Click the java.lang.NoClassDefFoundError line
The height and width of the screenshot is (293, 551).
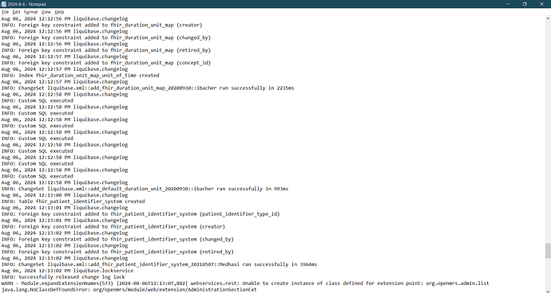point(129,290)
